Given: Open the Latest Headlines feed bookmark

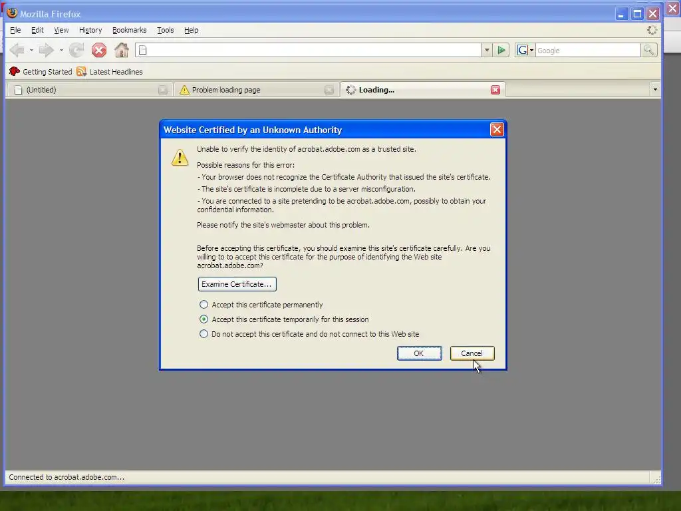Looking at the screenshot, I should coord(110,72).
